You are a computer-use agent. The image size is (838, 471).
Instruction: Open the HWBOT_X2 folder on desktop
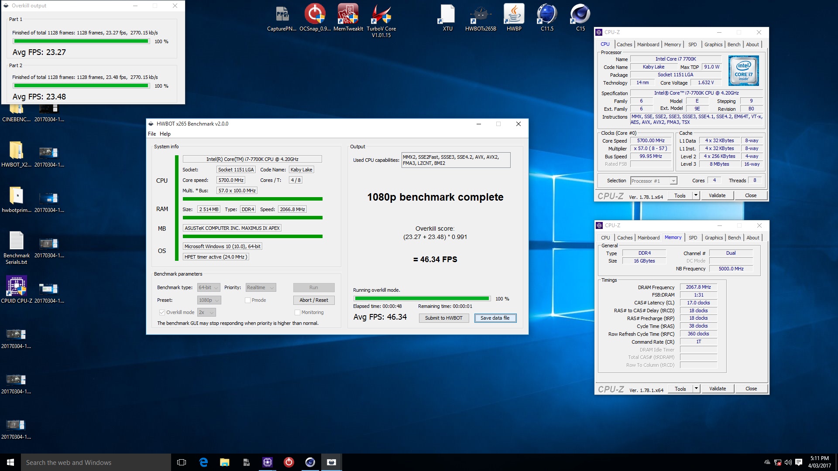pos(16,154)
